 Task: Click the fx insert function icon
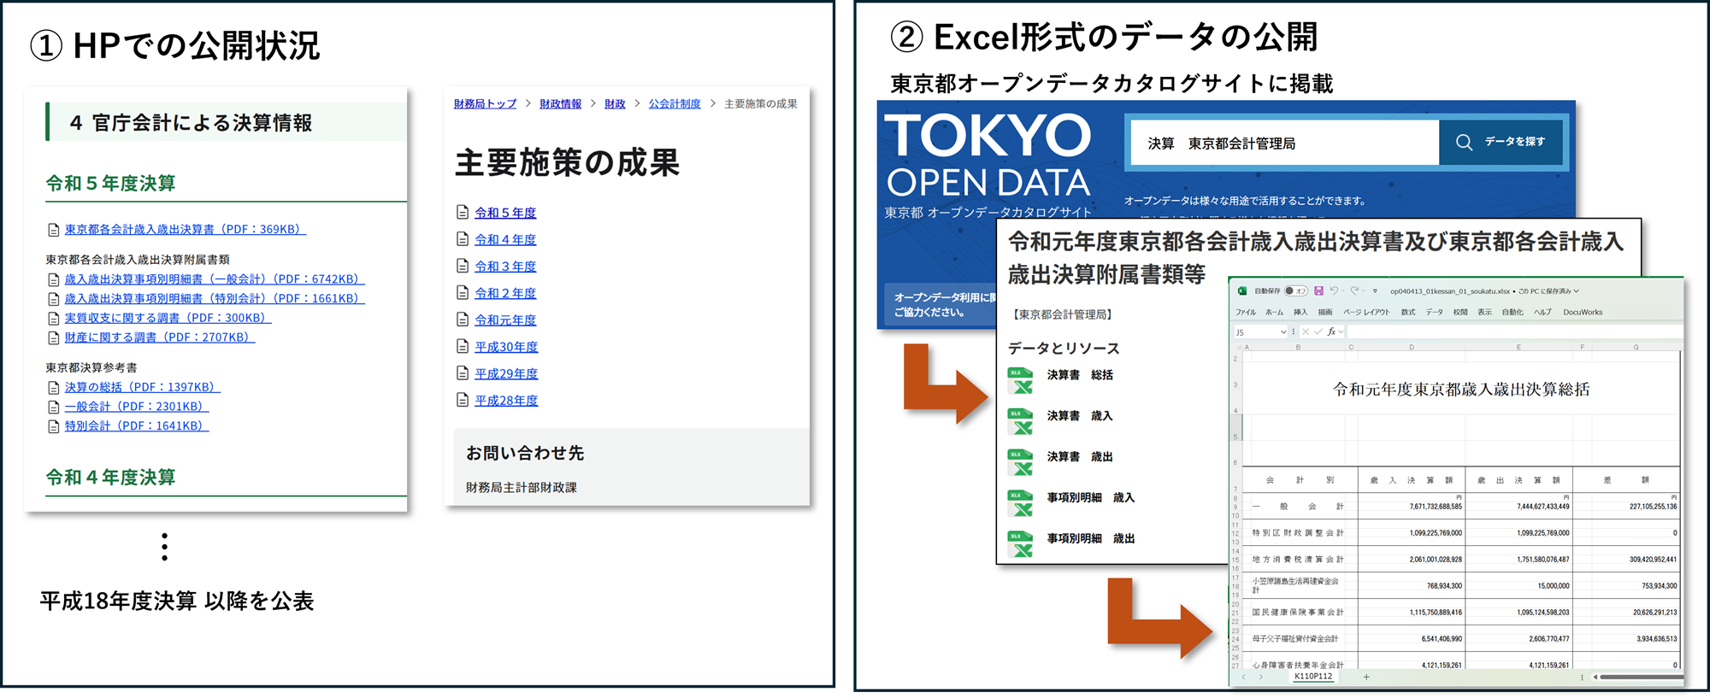click(x=1331, y=331)
